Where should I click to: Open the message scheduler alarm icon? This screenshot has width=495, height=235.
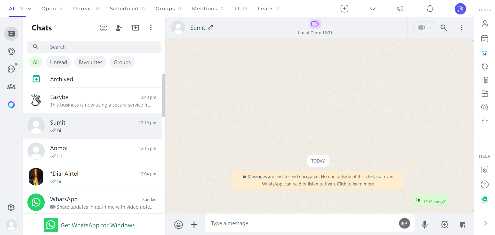pos(444,224)
